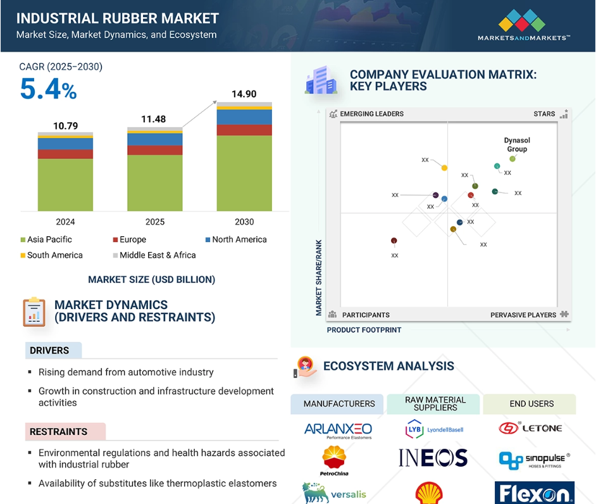Select the RESTRAINTS section label

coord(65,432)
